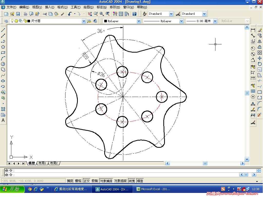
Task: Select the Polygon draw tool
Action: pyautogui.click(x=3, y=47)
